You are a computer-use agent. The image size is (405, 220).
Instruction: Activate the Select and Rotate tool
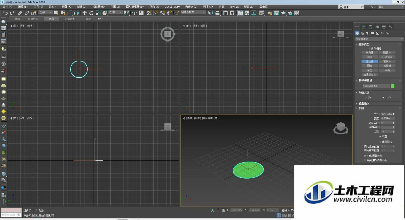click(91, 13)
